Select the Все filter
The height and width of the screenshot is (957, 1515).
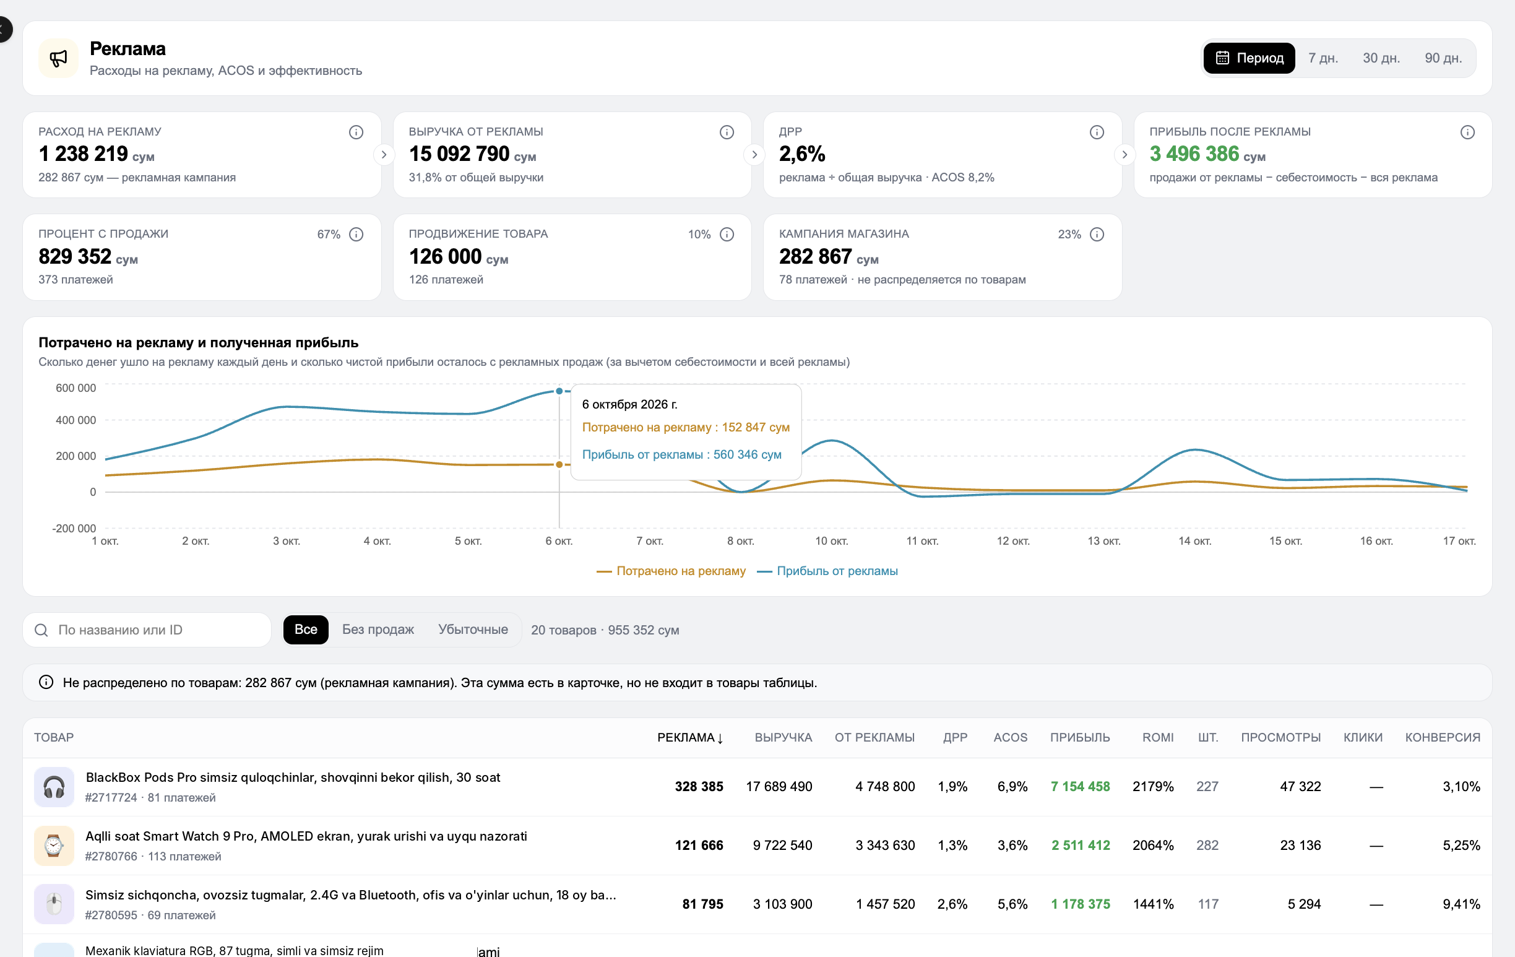coord(306,629)
